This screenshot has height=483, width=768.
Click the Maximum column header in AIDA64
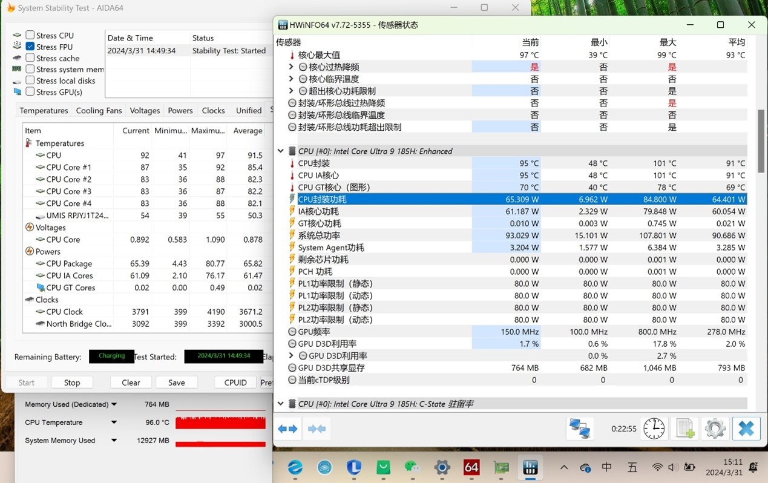(x=208, y=131)
